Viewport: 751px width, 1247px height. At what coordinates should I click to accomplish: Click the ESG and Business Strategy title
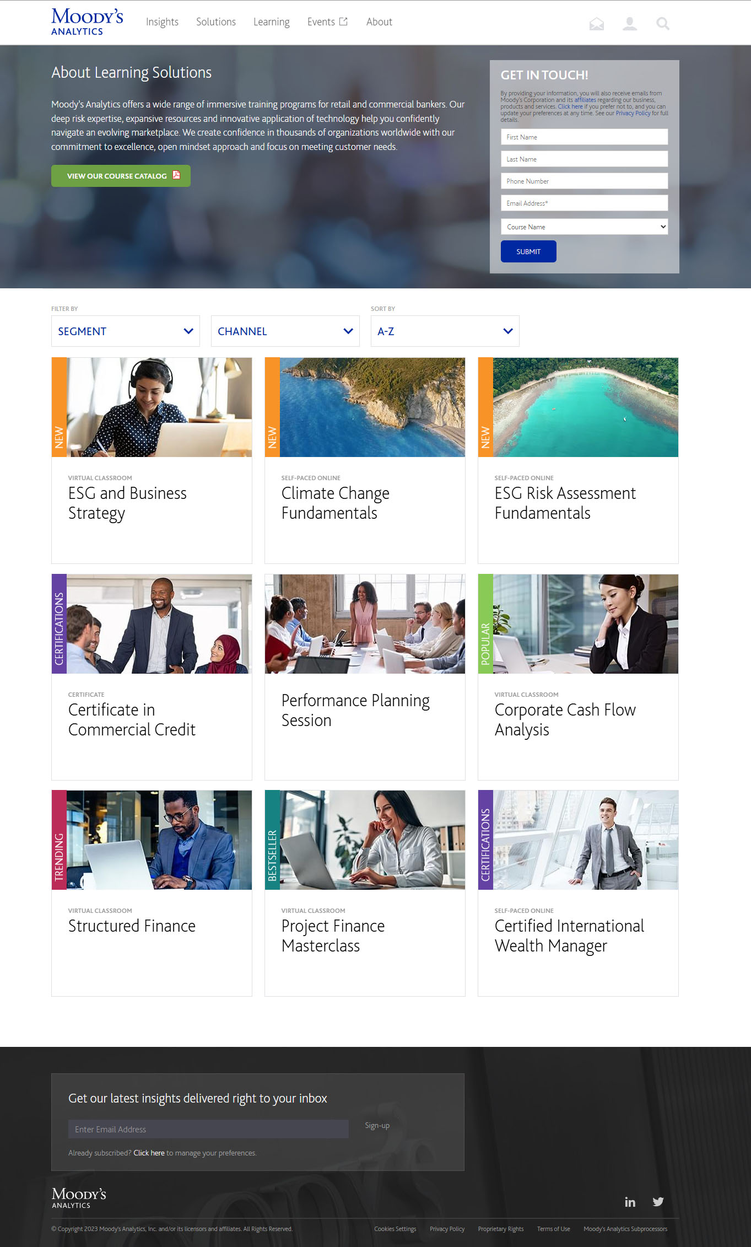tap(127, 503)
